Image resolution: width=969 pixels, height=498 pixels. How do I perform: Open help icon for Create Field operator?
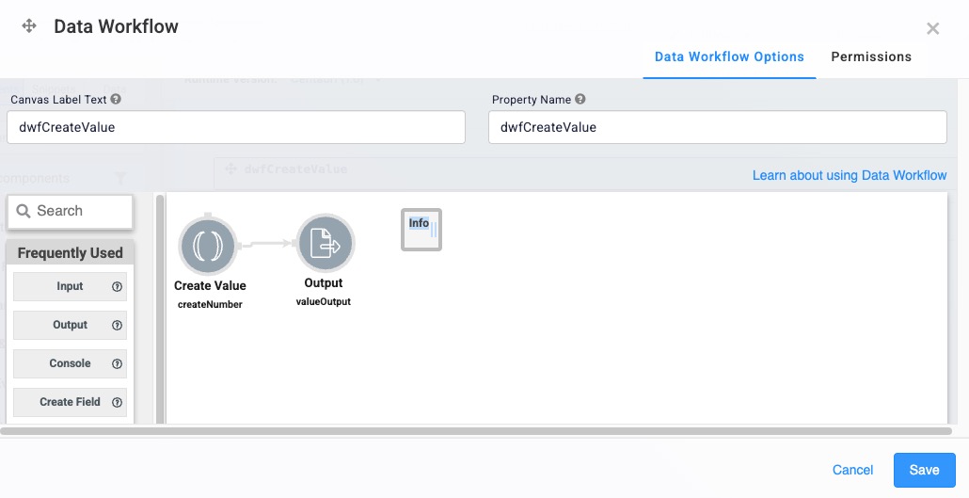pos(117,402)
